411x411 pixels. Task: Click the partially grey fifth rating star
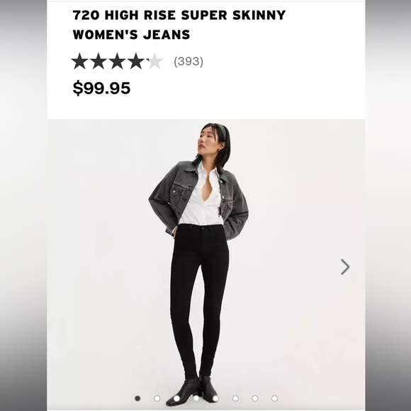[x=155, y=61]
